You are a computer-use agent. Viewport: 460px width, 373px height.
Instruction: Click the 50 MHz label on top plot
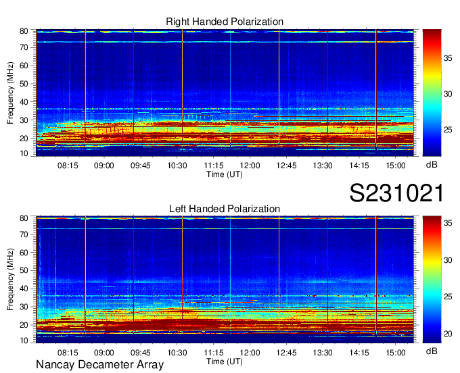point(24,84)
